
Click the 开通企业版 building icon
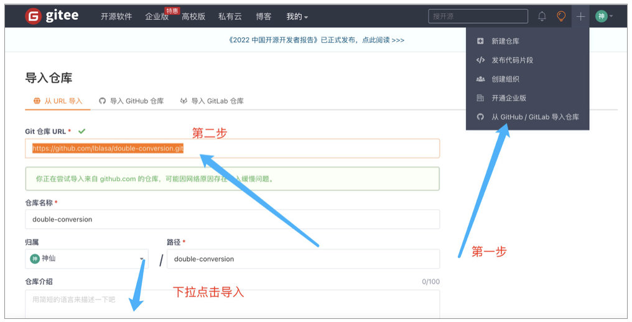[480, 97]
